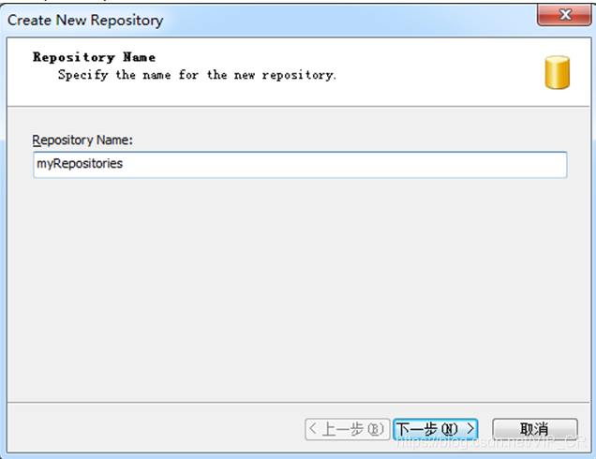Close the Create New Repository dialog

(x=564, y=15)
